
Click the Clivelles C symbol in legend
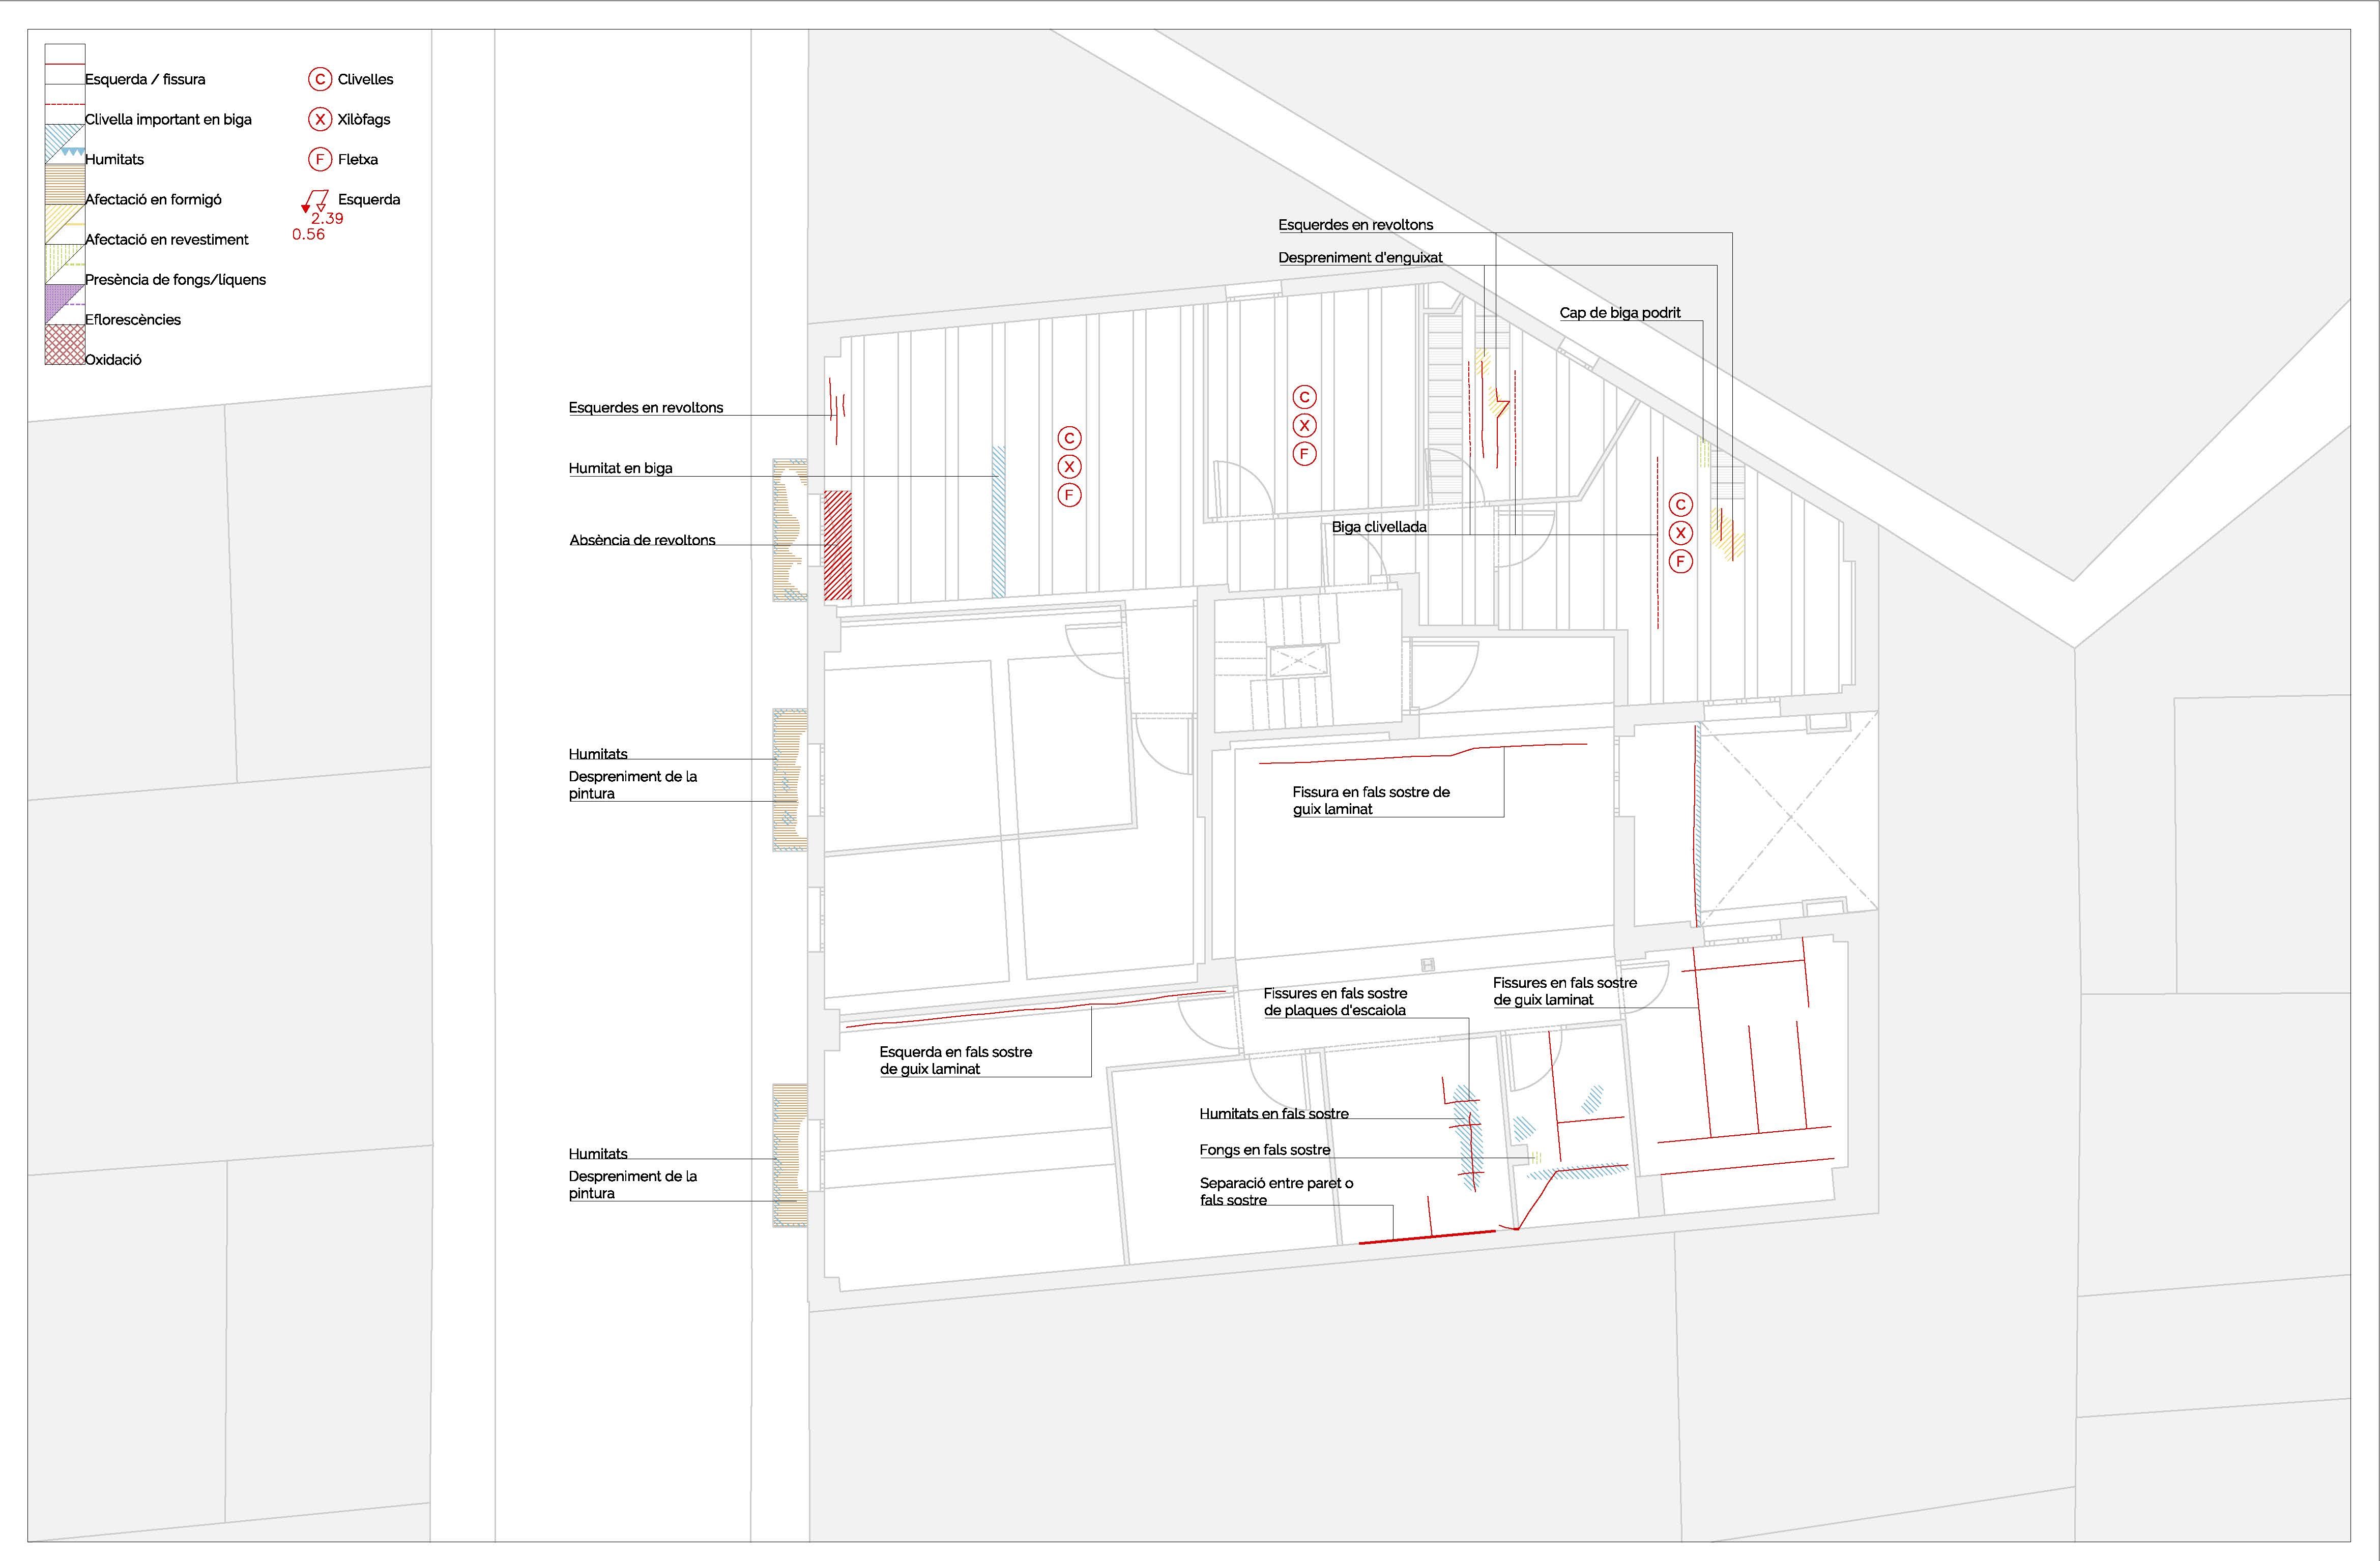click(319, 79)
